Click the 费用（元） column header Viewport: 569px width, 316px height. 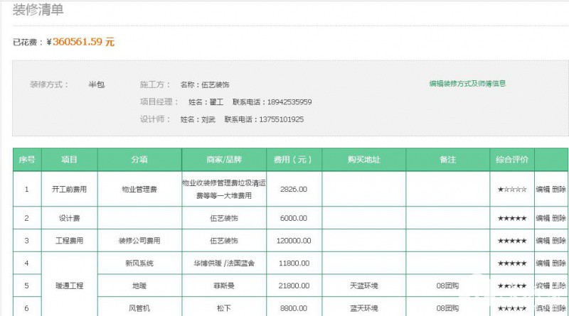[293, 159]
